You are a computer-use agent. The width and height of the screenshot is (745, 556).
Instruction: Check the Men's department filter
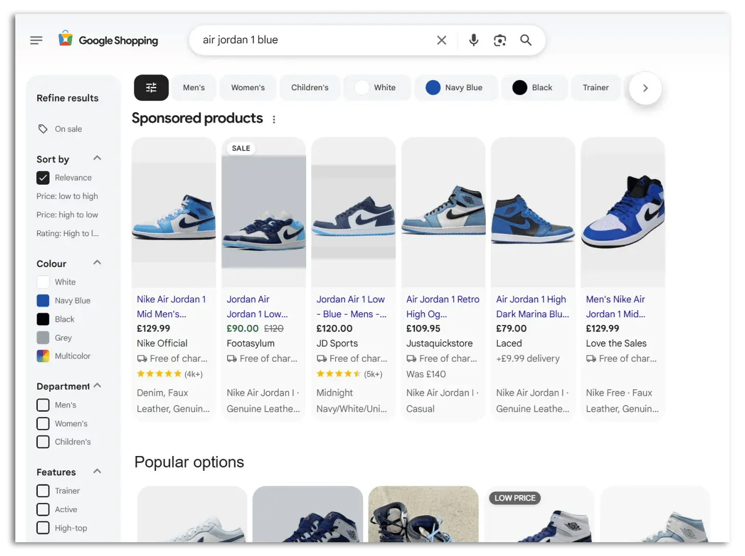[x=43, y=405]
